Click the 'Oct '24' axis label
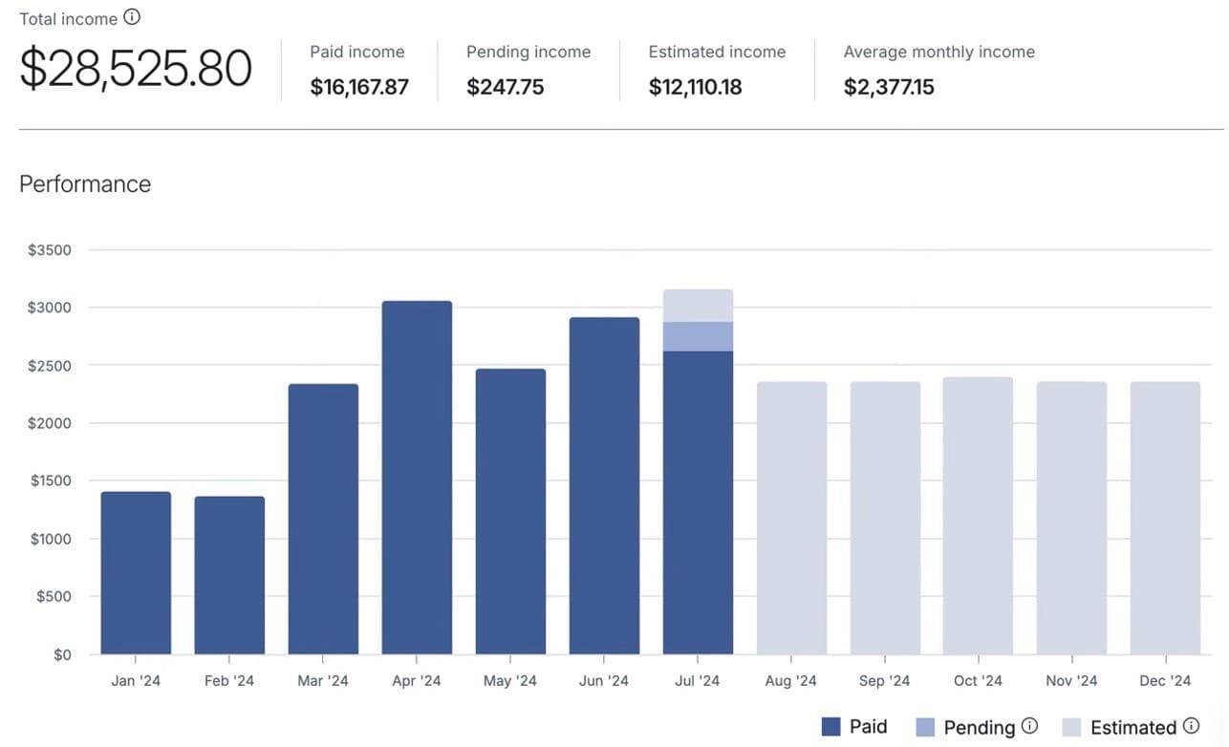The height and width of the screenshot is (747, 1229). [x=978, y=680]
